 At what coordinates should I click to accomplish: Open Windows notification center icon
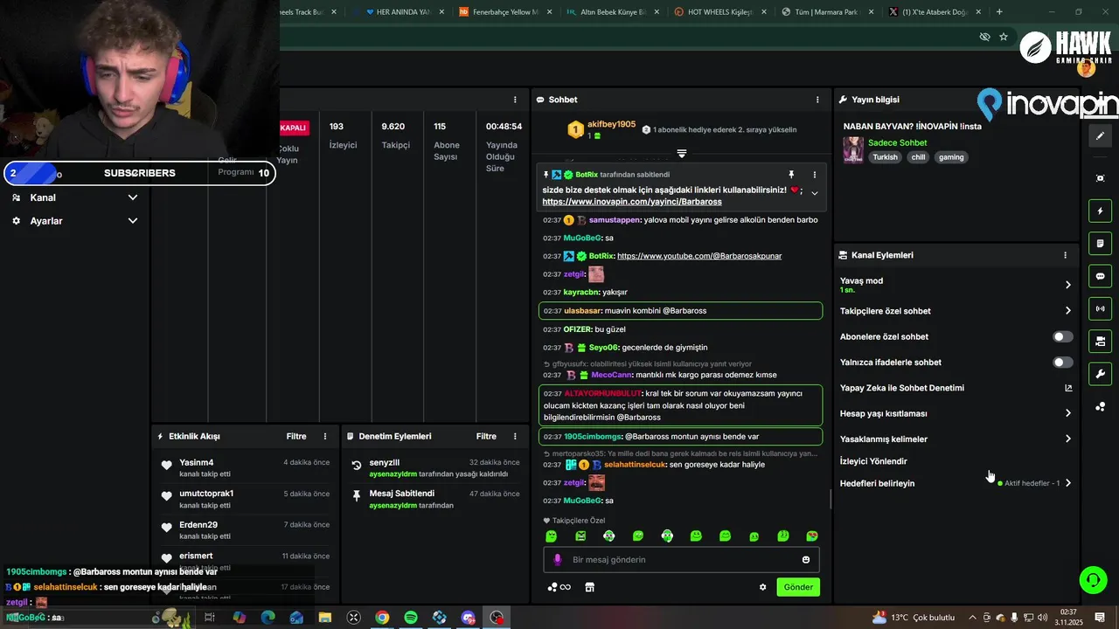point(1100,618)
